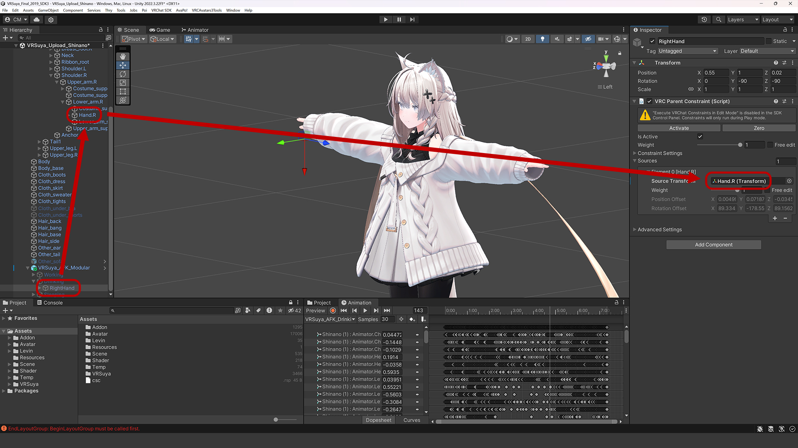Go to first keyframe of the animation
The height and width of the screenshot is (448, 798).
click(344, 310)
